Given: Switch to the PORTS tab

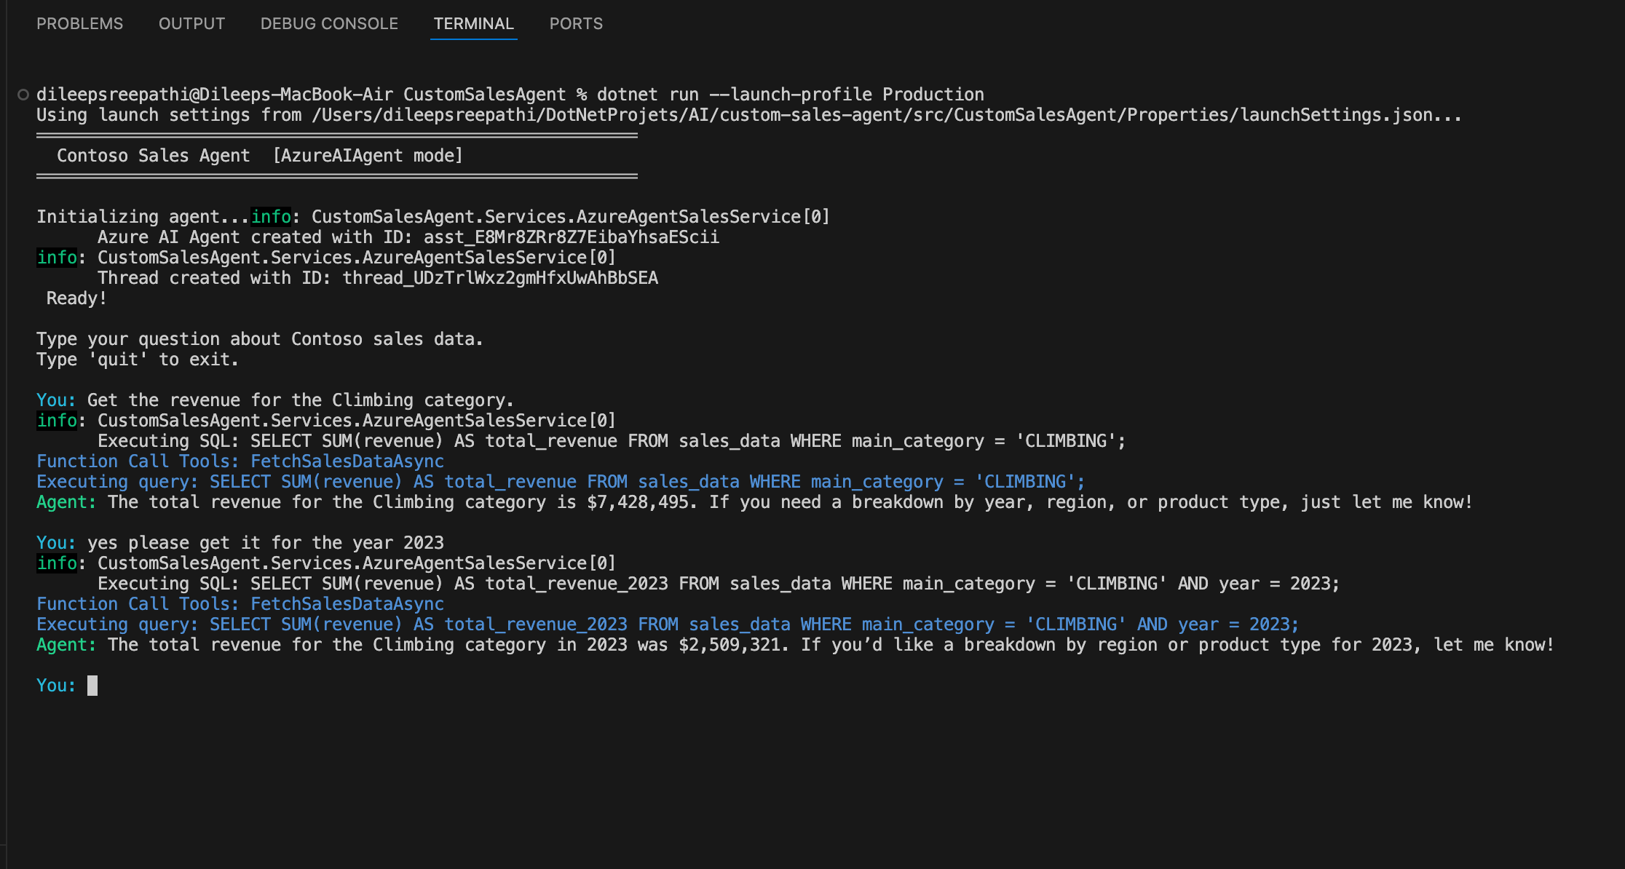Looking at the screenshot, I should pyautogui.click(x=576, y=23).
